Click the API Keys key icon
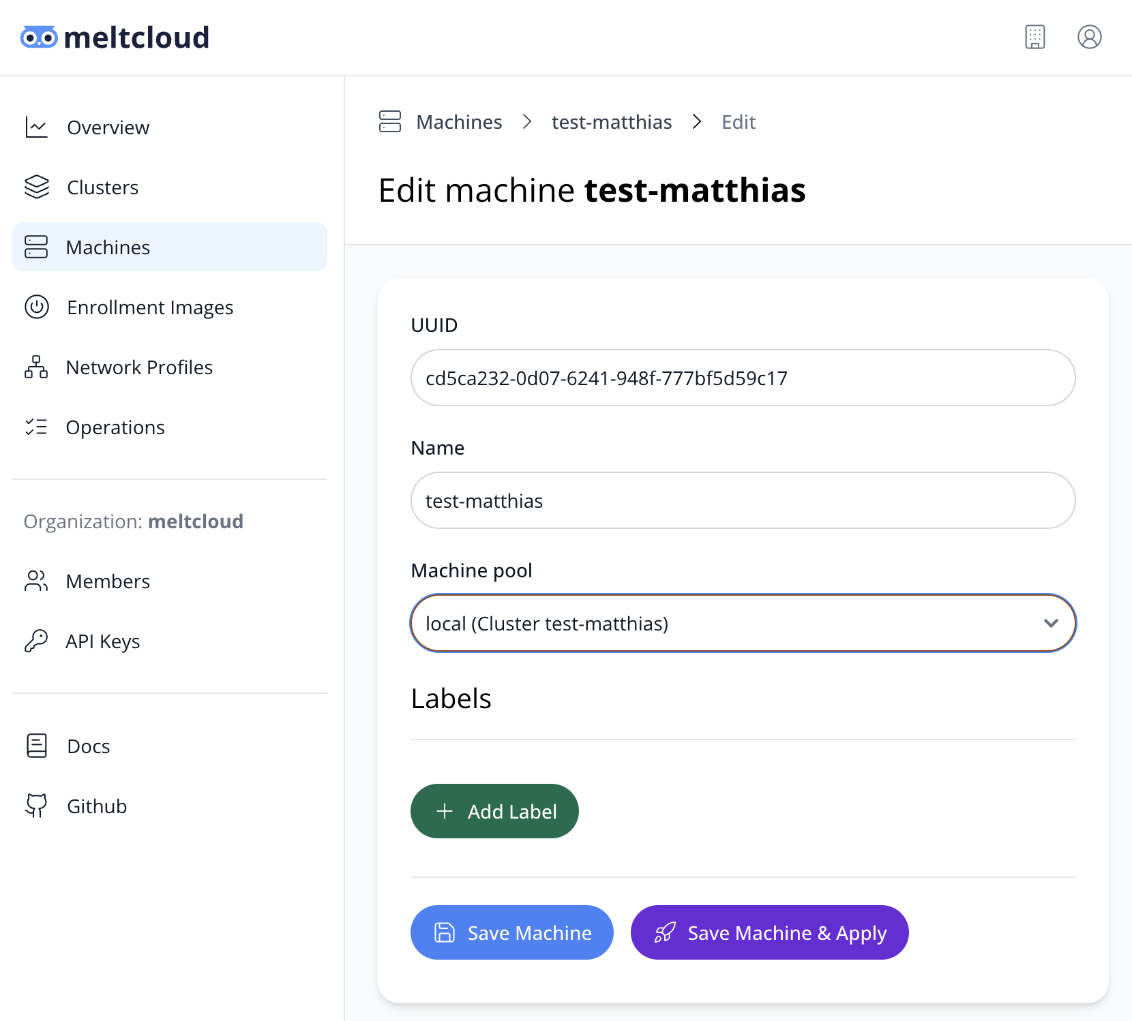 [36, 641]
